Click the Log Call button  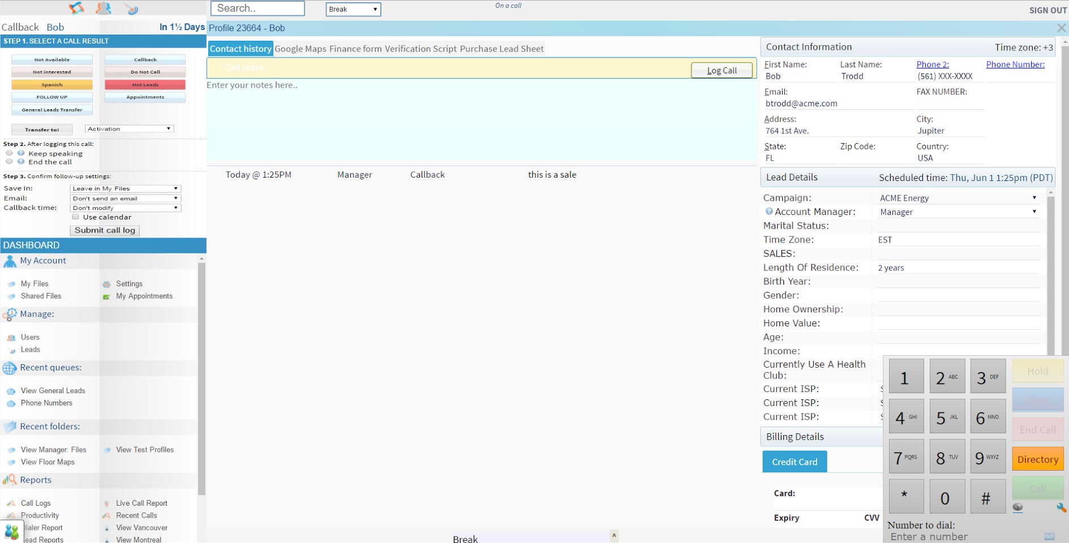pyautogui.click(x=722, y=70)
